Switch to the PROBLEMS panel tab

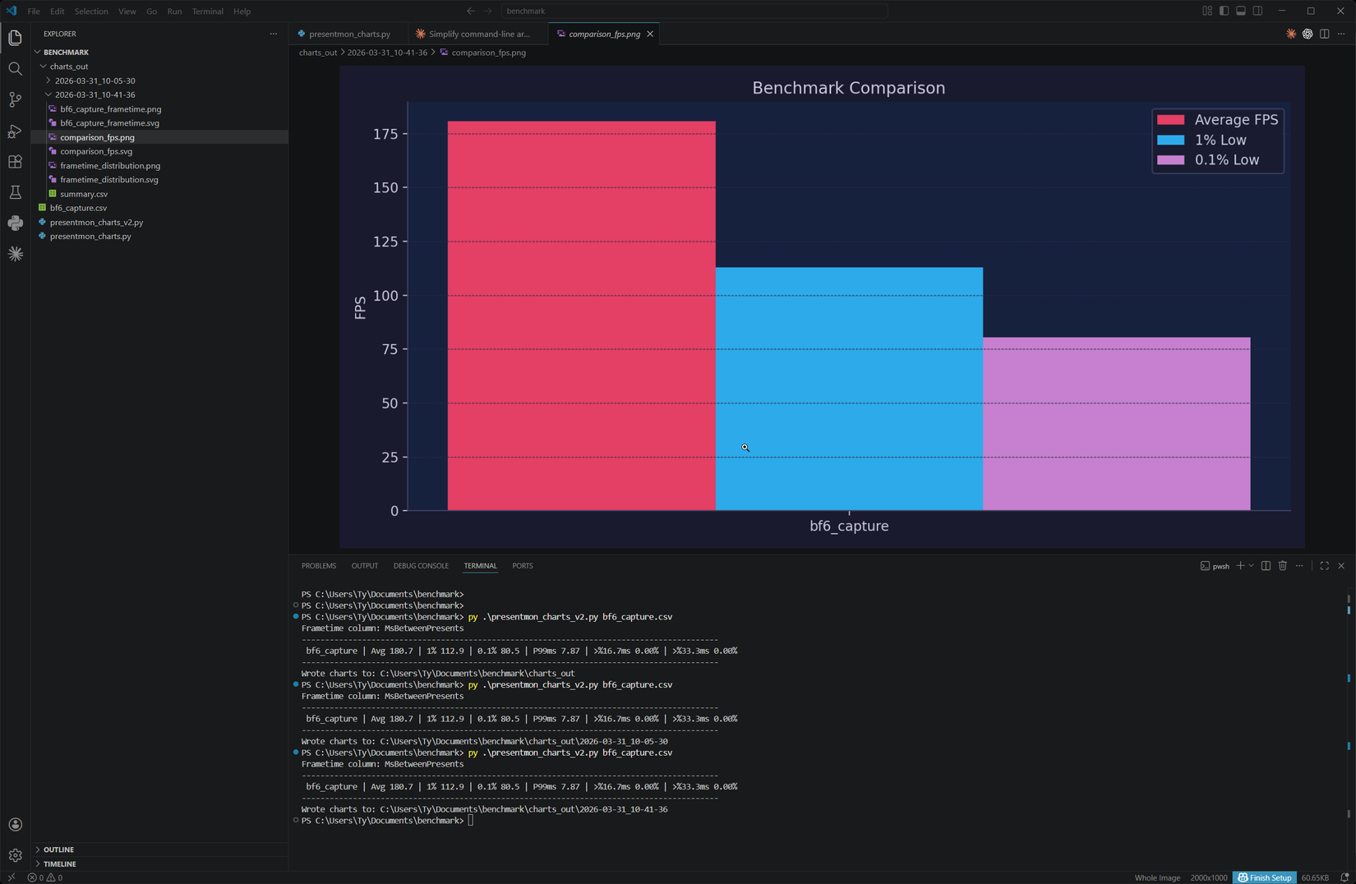[x=319, y=565]
